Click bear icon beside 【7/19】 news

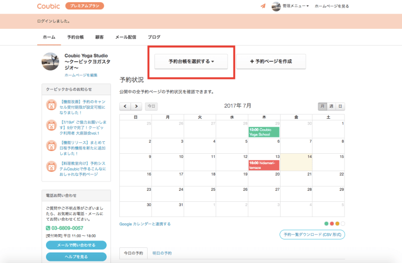click(x=51, y=125)
